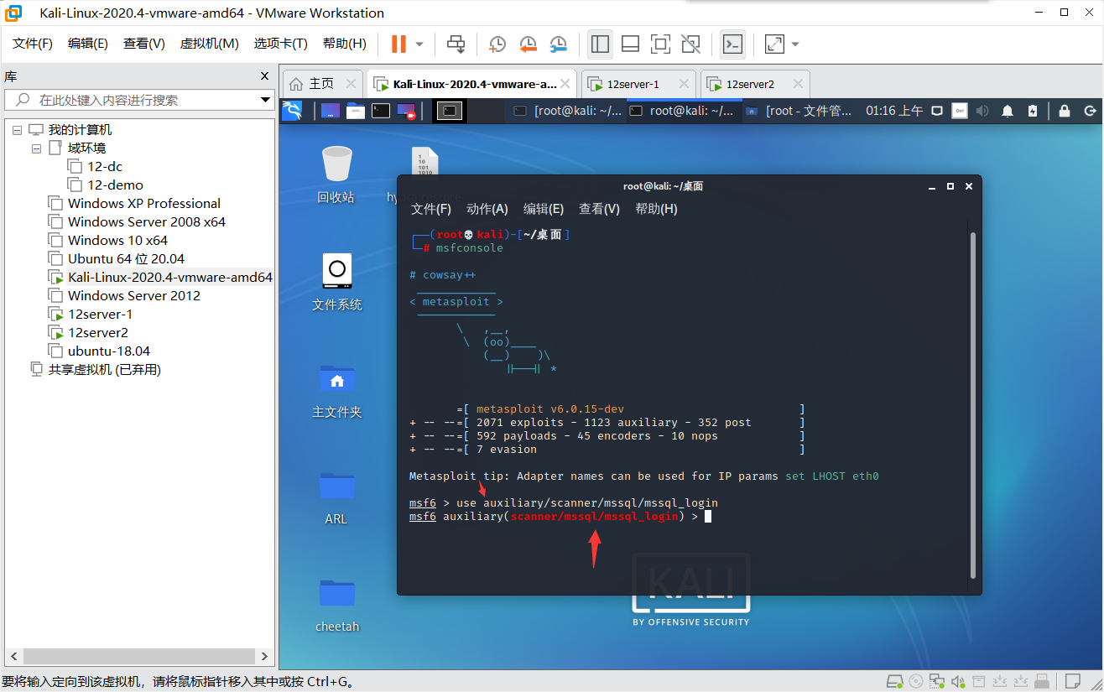This screenshot has width=1104, height=692.
Task: Enter full screen mode icon
Action: tap(660, 44)
